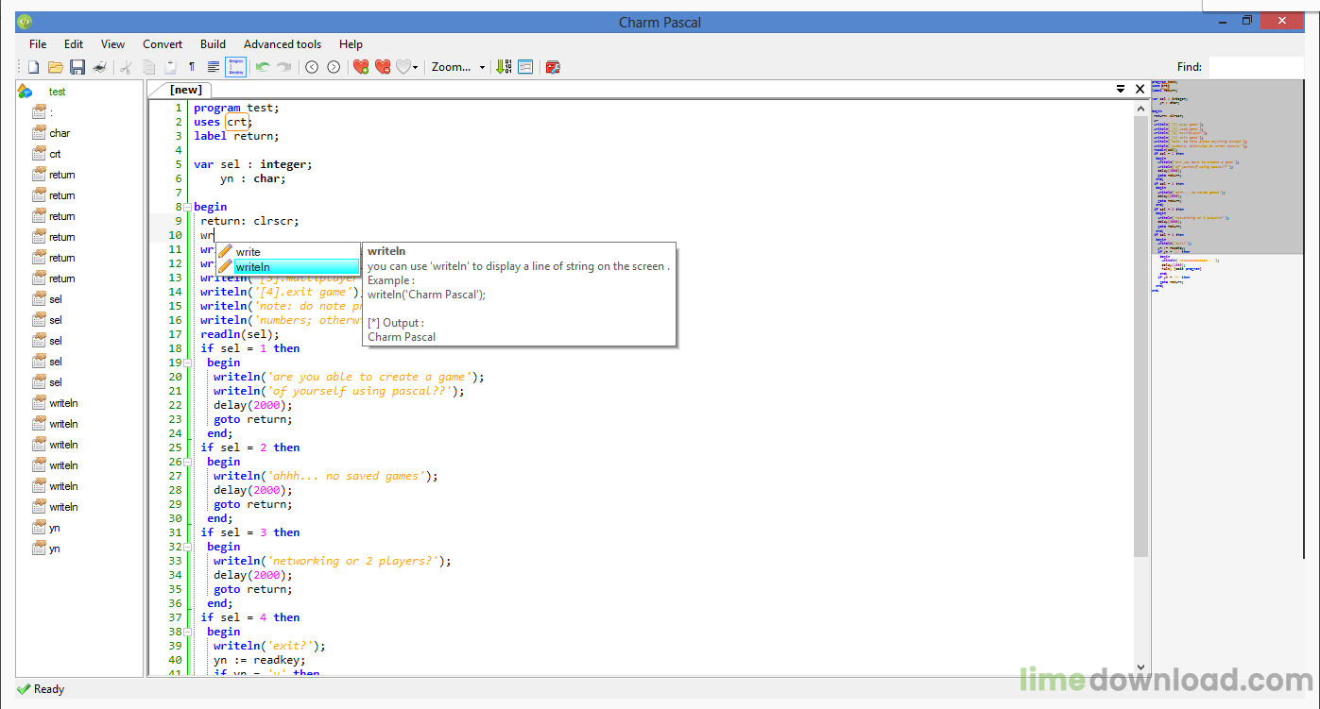Image resolution: width=1320 pixels, height=709 pixels.
Task: Open the Advanced tools menu
Action: [x=282, y=44]
